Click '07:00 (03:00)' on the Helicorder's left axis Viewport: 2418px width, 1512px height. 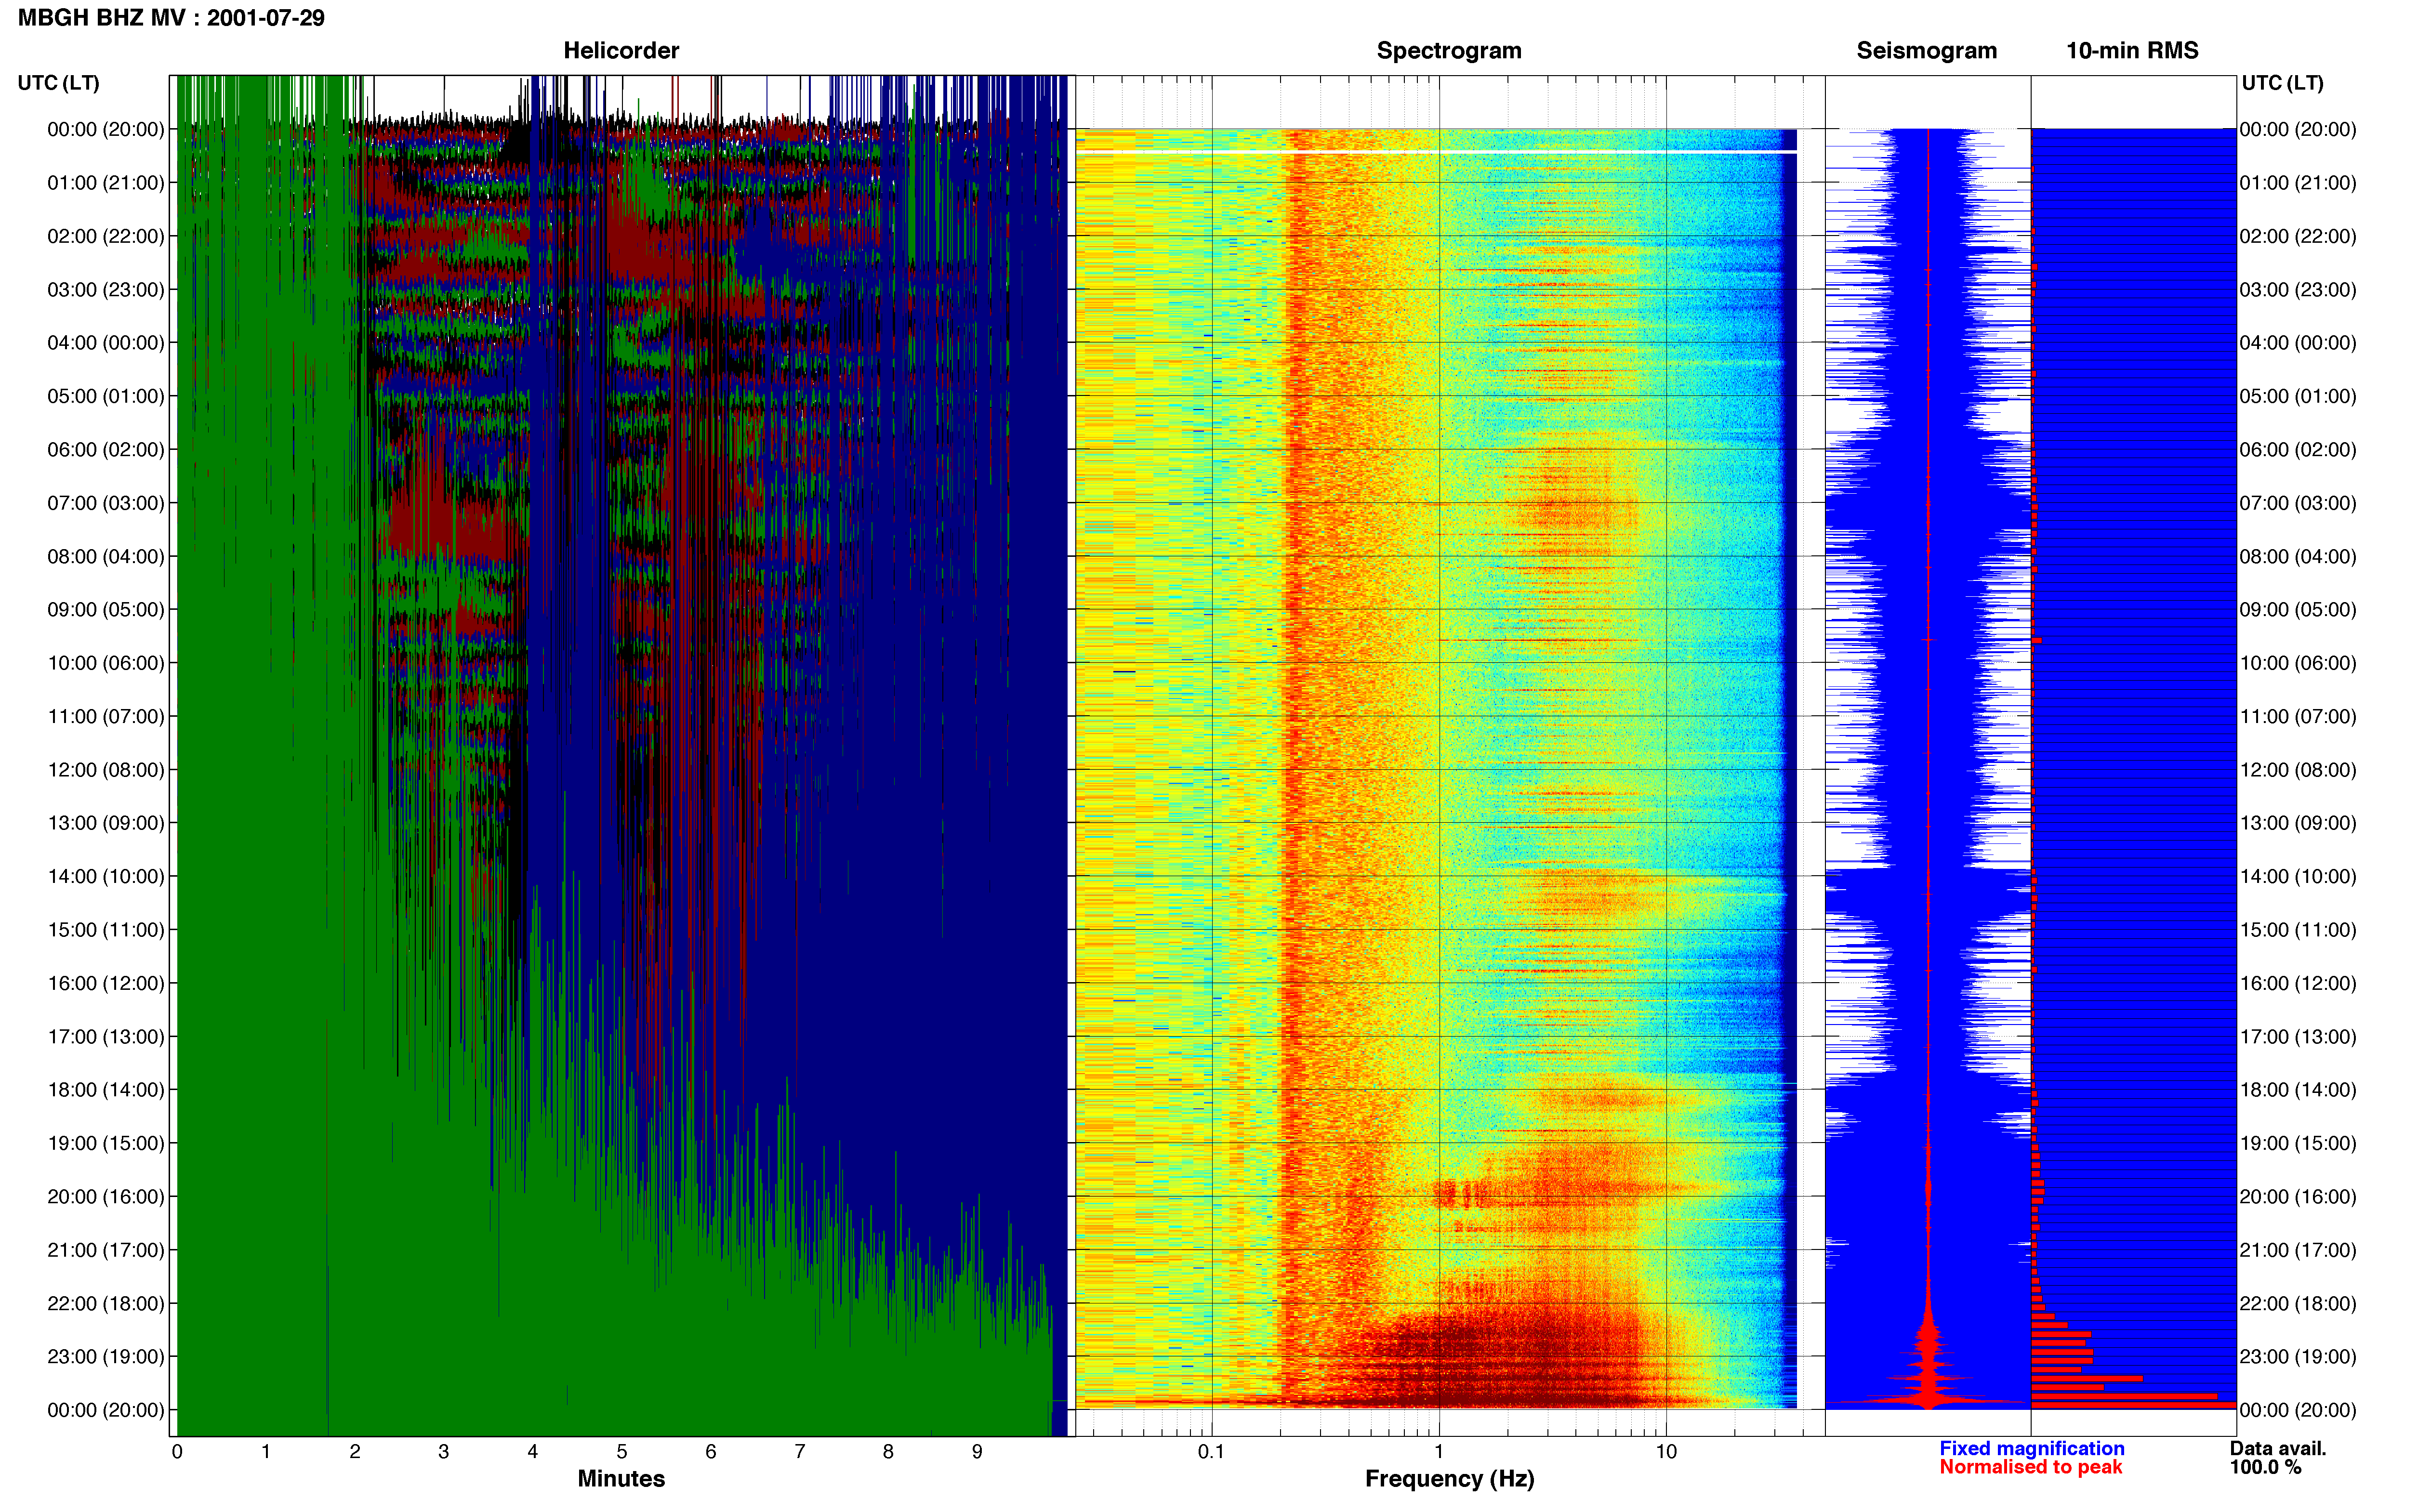106,503
